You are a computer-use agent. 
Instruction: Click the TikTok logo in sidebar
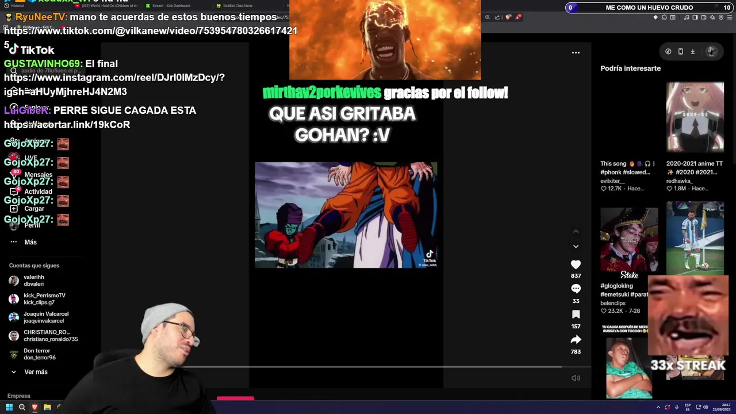coord(32,50)
